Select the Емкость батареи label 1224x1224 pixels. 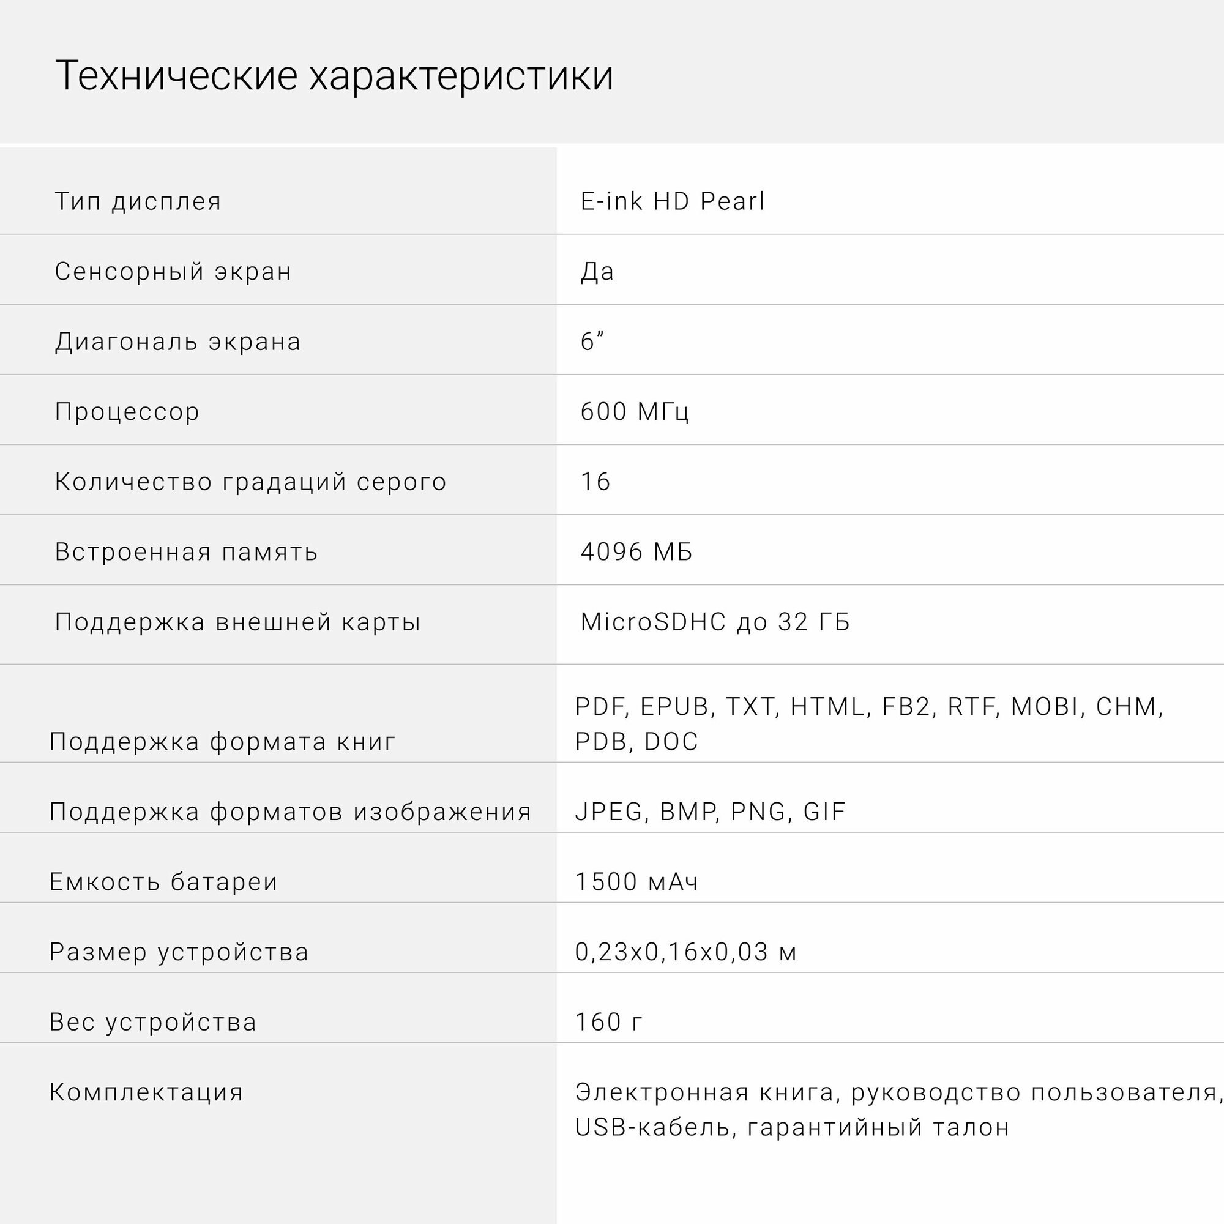(x=163, y=883)
